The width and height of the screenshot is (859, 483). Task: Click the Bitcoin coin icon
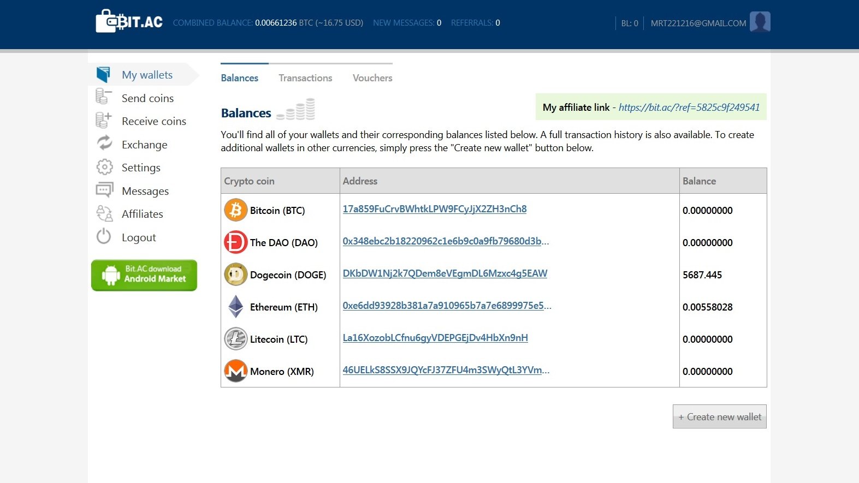point(236,210)
